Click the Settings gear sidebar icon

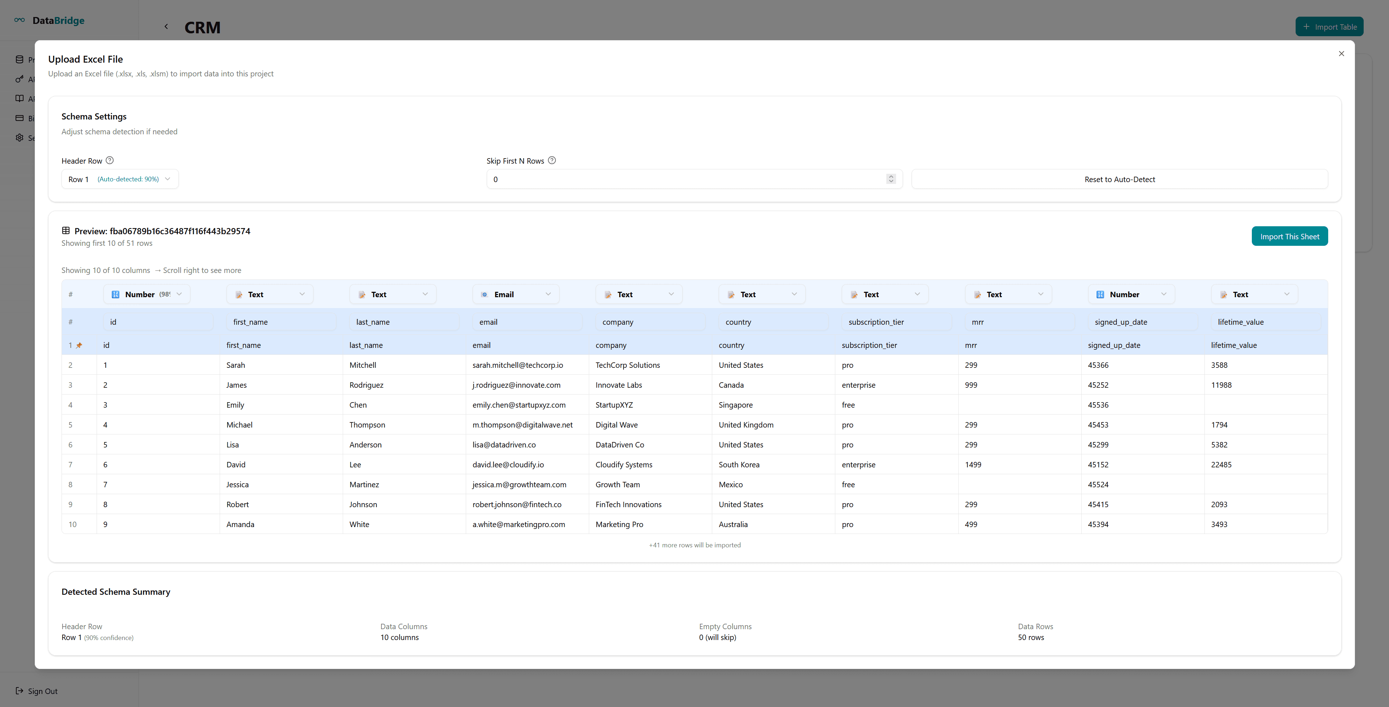click(20, 138)
